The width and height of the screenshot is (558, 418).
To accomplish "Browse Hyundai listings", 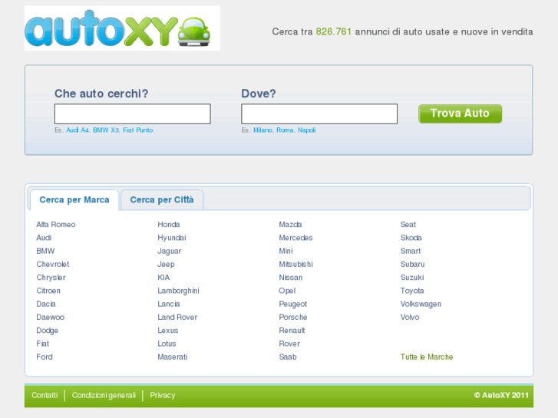I will [x=172, y=238].
